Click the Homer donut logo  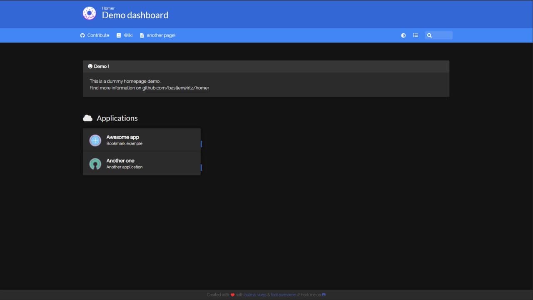[89, 13]
